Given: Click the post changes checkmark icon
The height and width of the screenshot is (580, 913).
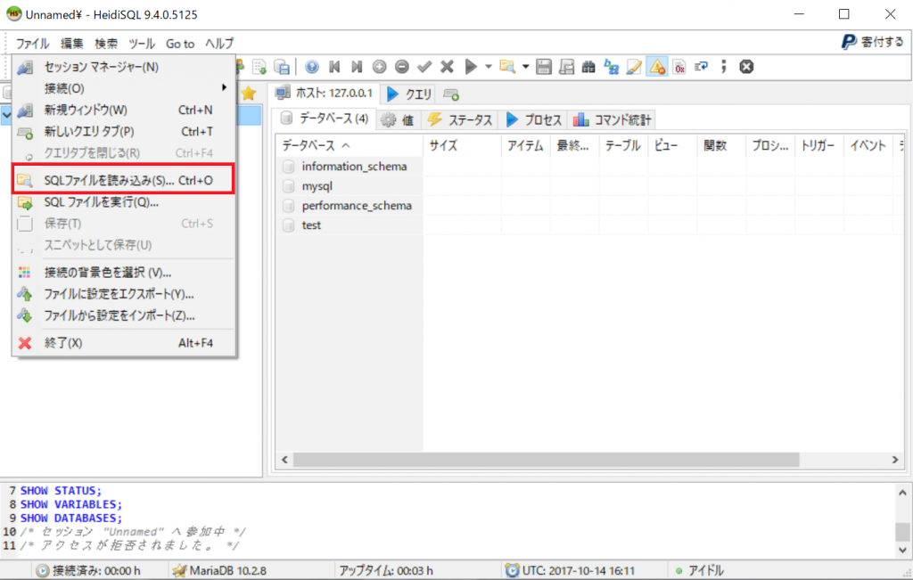Looking at the screenshot, I should point(424,67).
